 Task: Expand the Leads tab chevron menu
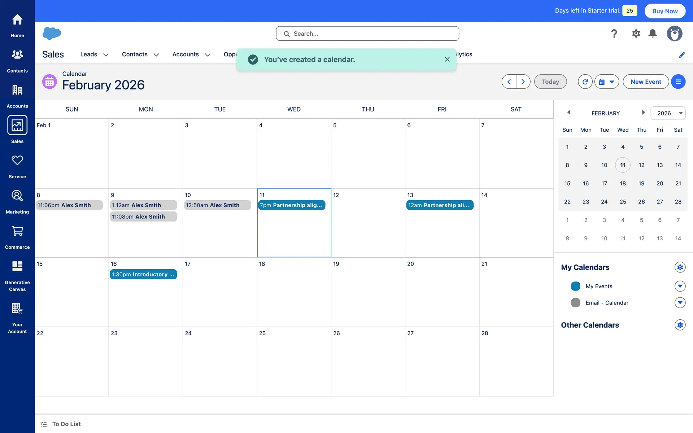tap(106, 55)
